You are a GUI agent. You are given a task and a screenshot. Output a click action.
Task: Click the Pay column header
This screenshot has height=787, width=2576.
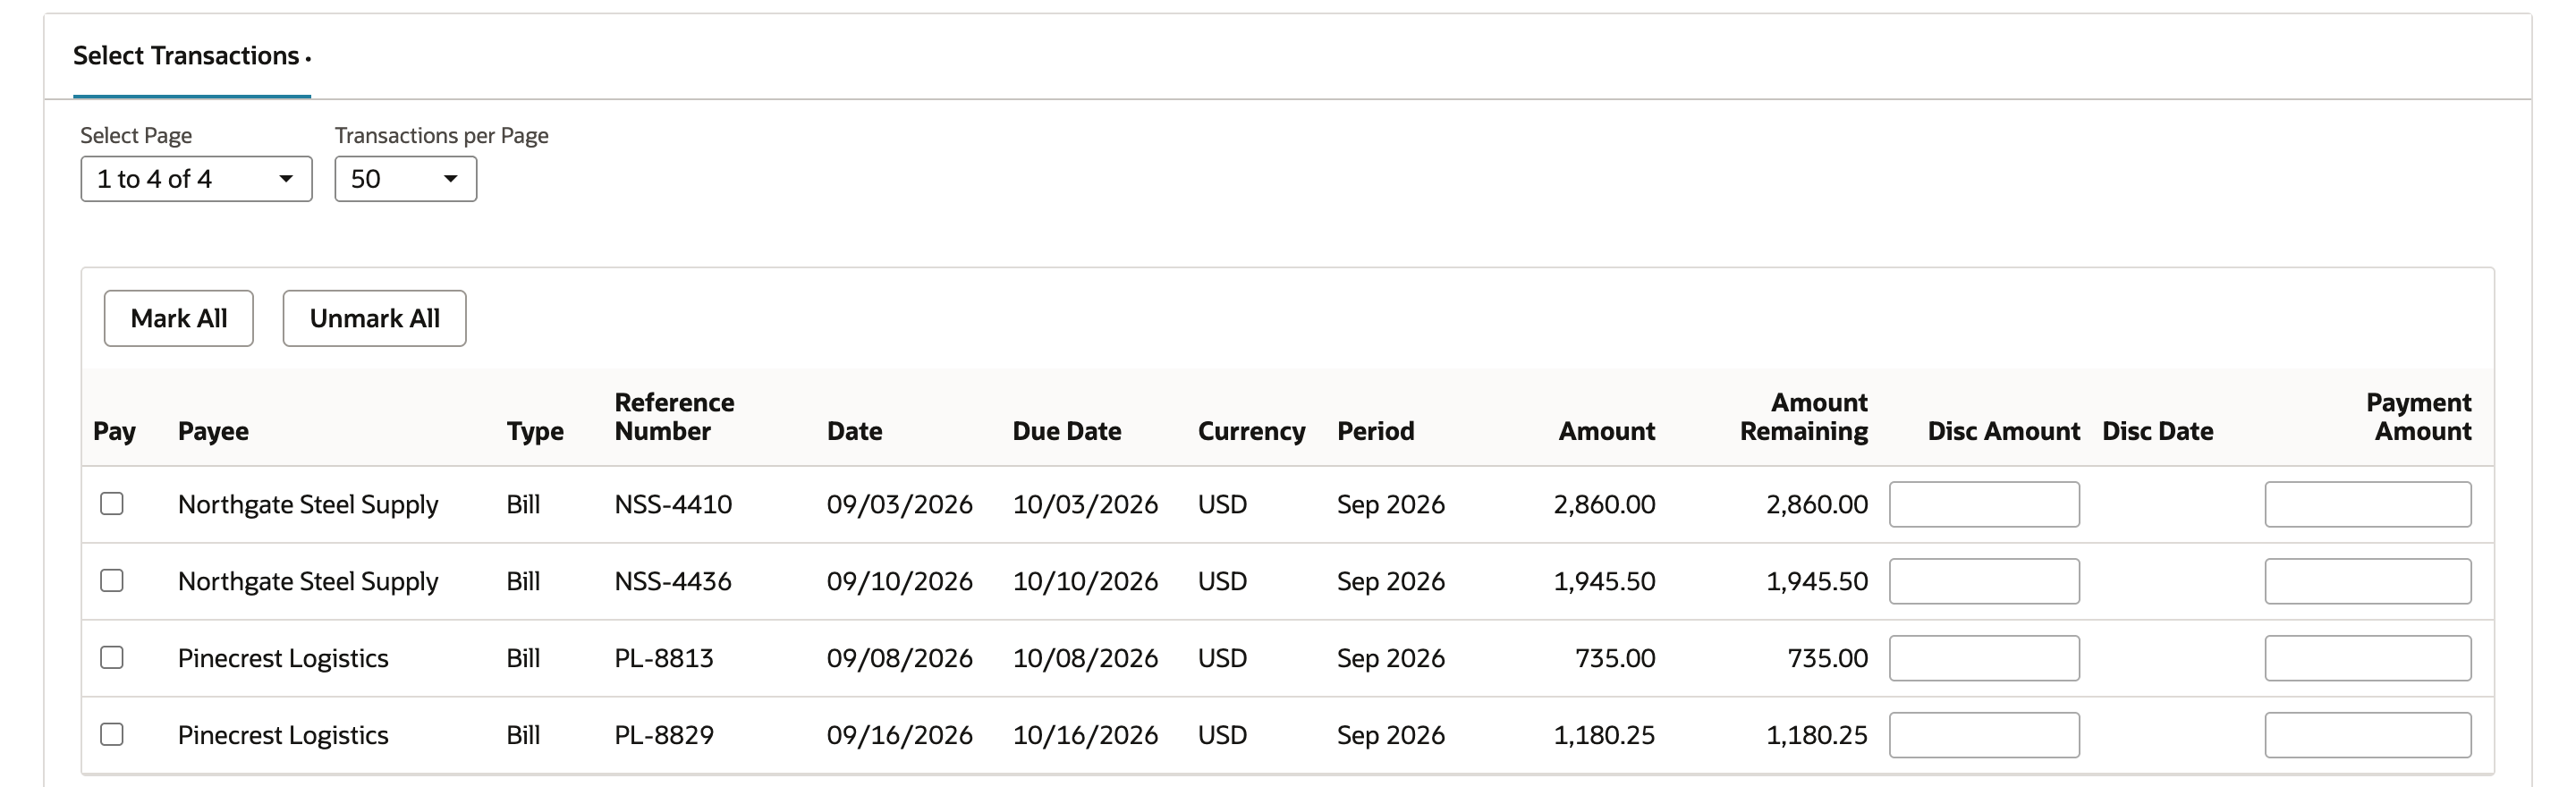coord(114,431)
